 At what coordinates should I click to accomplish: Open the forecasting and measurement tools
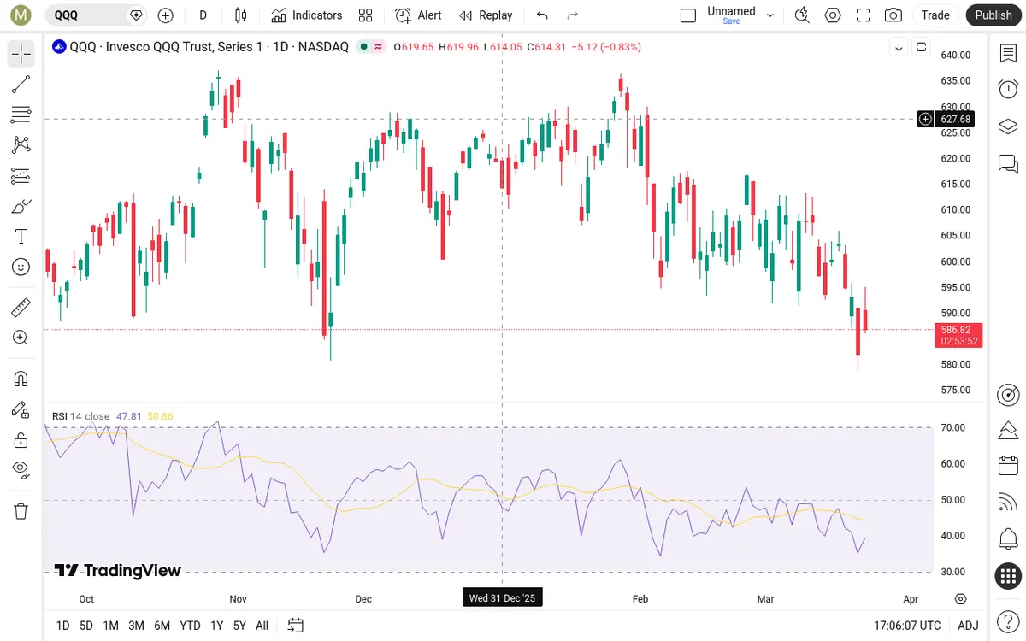pyautogui.click(x=21, y=175)
